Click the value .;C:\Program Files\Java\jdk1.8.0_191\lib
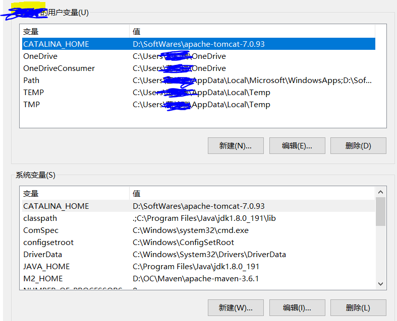This screenshot has width=397, height=321. tap(204, 218)
